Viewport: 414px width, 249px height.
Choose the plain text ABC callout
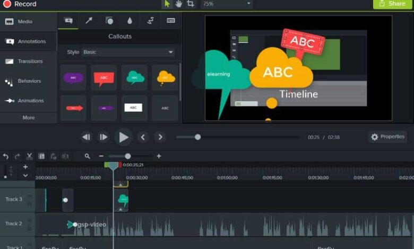[x=165, y=108]
